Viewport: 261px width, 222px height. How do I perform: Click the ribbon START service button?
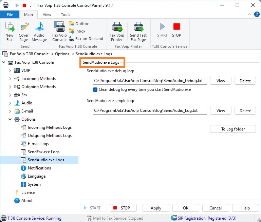coord(162,30)
